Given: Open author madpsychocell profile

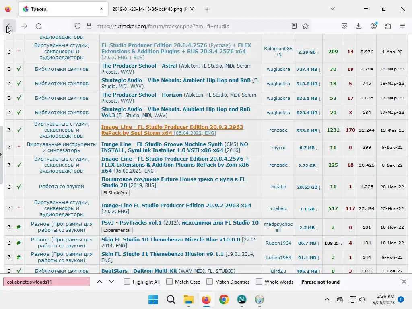Looking at the screenshot, I should [x=278, y=227].
